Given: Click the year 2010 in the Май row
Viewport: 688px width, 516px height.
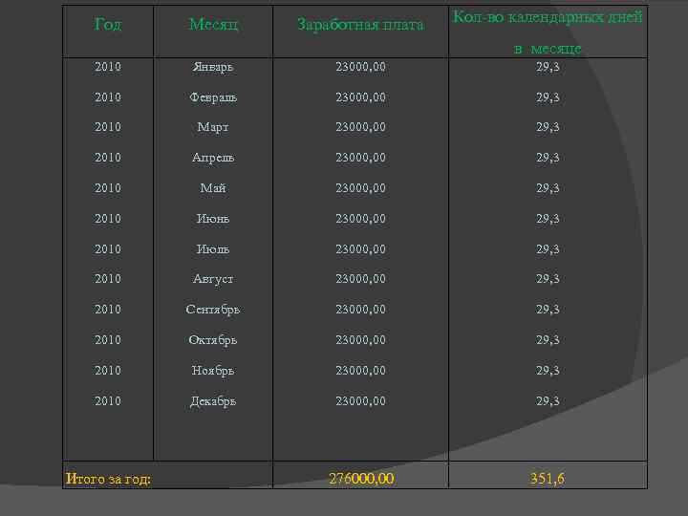Looking at the screenshot, I should pos(108,188).
